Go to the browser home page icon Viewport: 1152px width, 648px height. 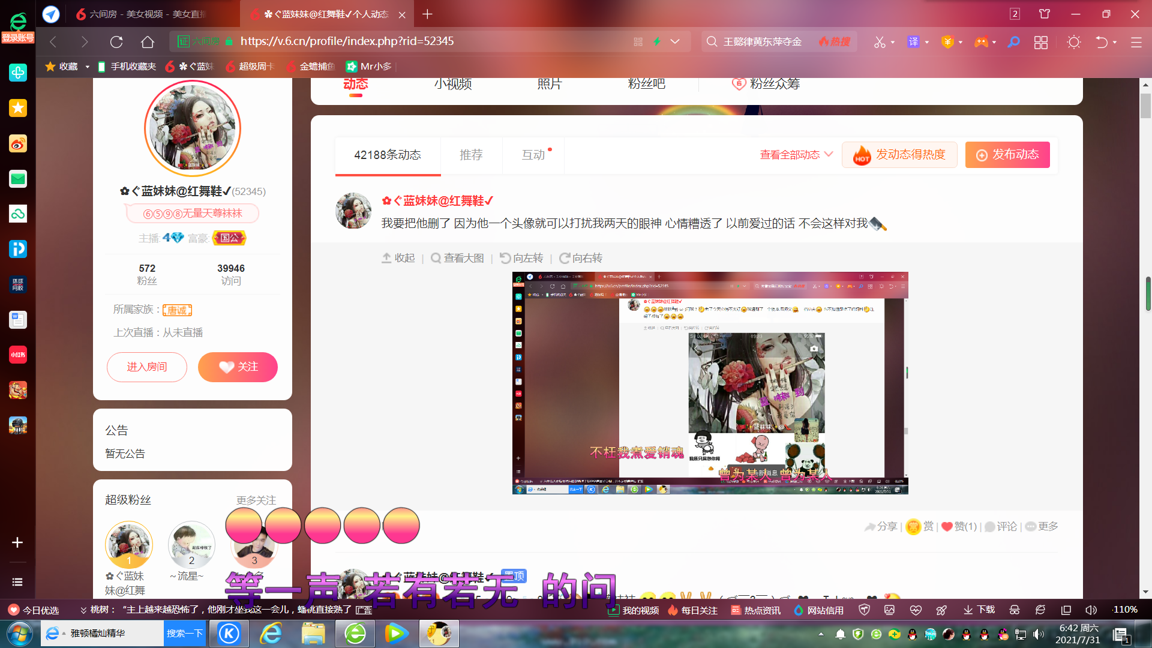[148, 41]
